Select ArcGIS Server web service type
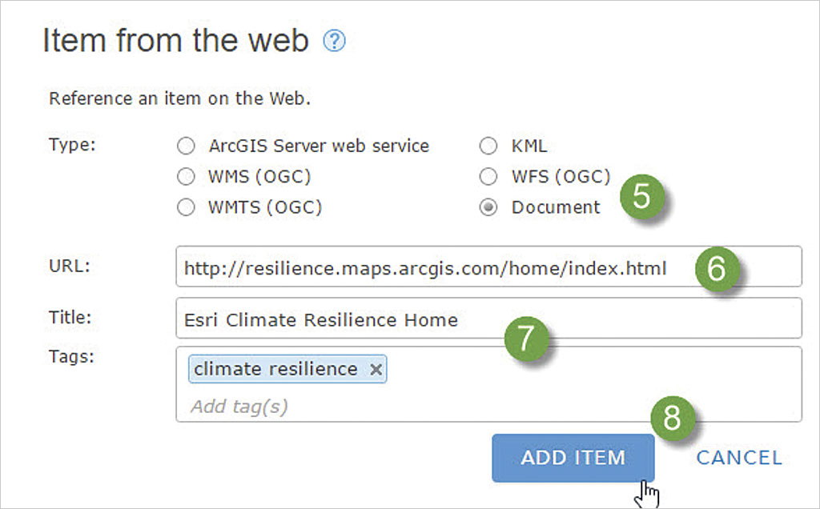820x509 pixels. point(186,146)
